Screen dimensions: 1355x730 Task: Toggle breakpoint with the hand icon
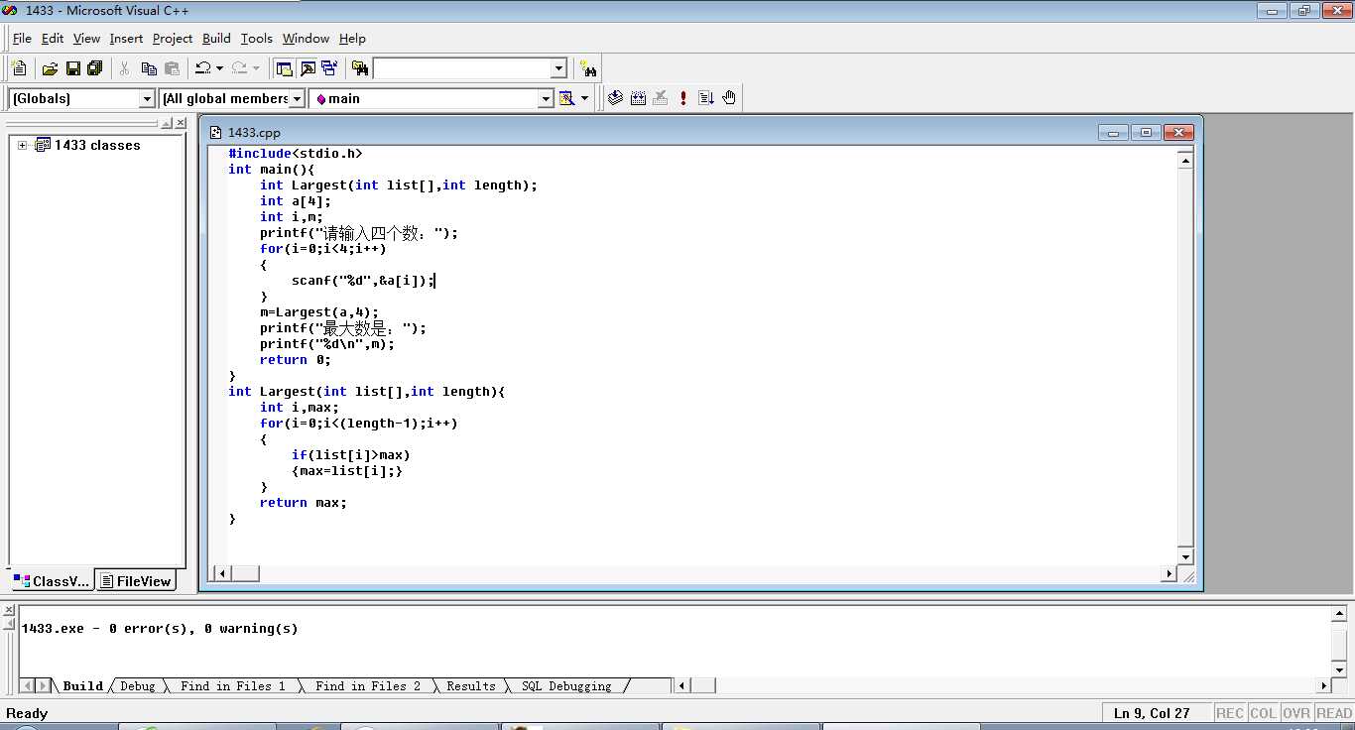tap(729, 98)
